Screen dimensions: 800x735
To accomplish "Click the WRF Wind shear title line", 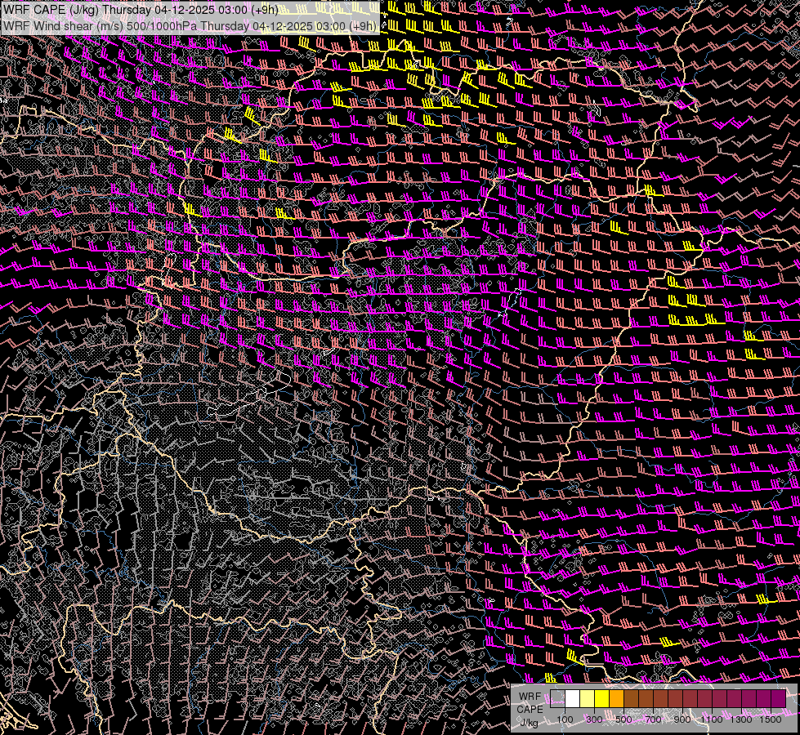I will (190, 25).
